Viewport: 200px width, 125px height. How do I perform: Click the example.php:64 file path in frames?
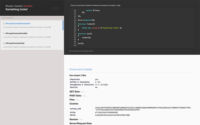pyautogui.click(x=27, y=37)
